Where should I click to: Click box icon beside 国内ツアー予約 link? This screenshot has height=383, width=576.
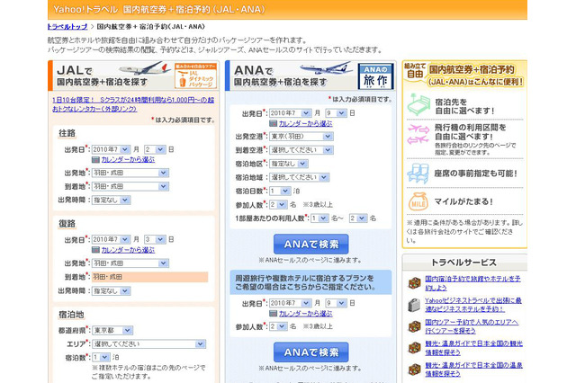tap(414, 326)
